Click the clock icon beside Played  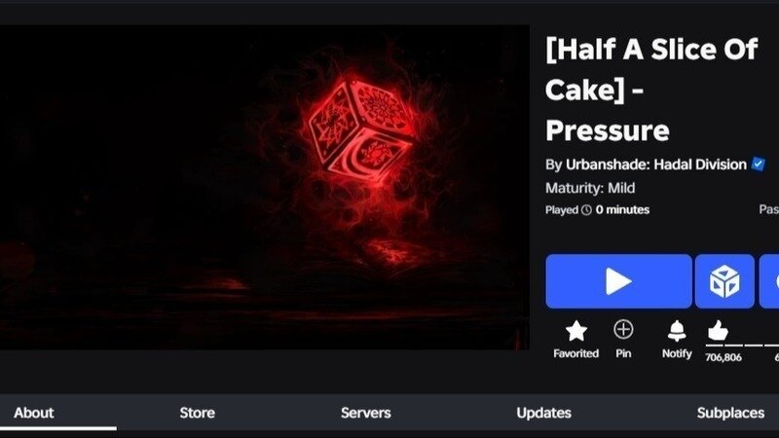click(587, 210)
